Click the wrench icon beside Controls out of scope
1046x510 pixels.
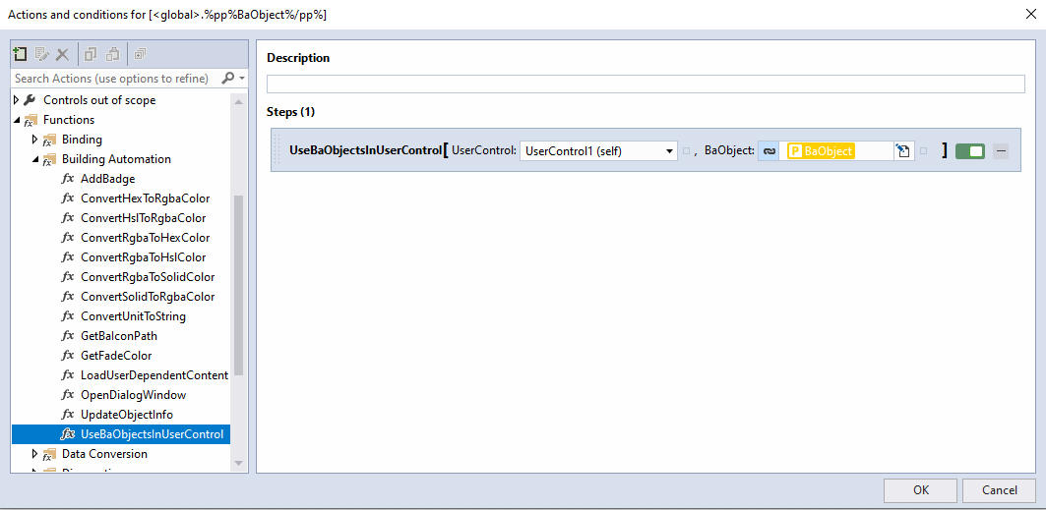(30, 100)
